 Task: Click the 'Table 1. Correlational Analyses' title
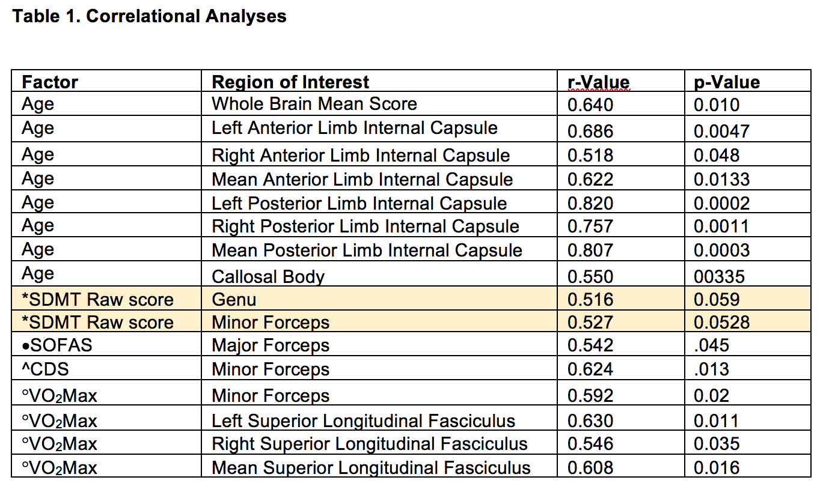tap(149, 16)
